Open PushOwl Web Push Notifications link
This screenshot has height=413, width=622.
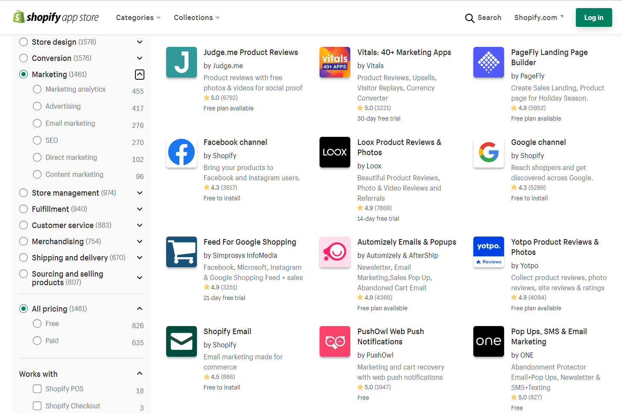[x=391, y=337]
